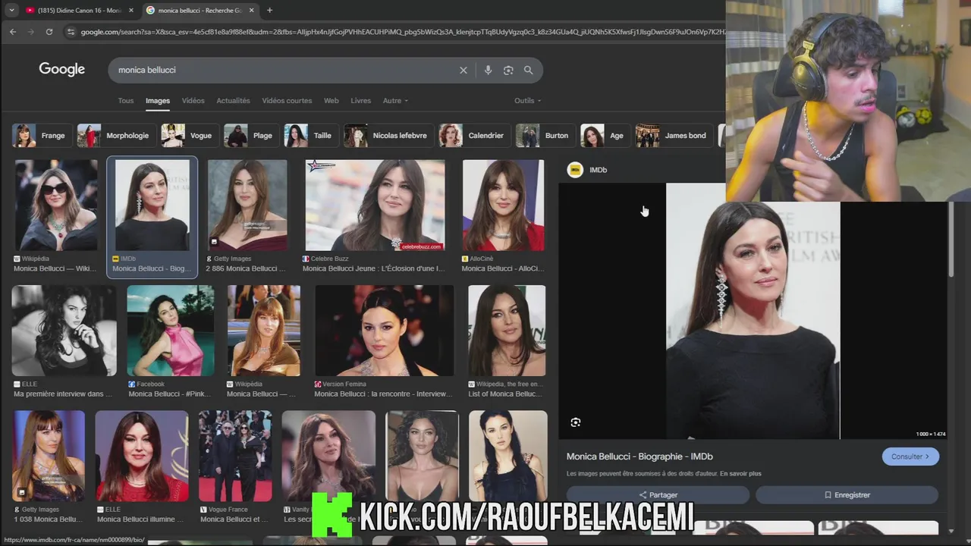Viewport: 971px width, 546px height.
Task: Click the Enregistrer save button
Action: 847,494
